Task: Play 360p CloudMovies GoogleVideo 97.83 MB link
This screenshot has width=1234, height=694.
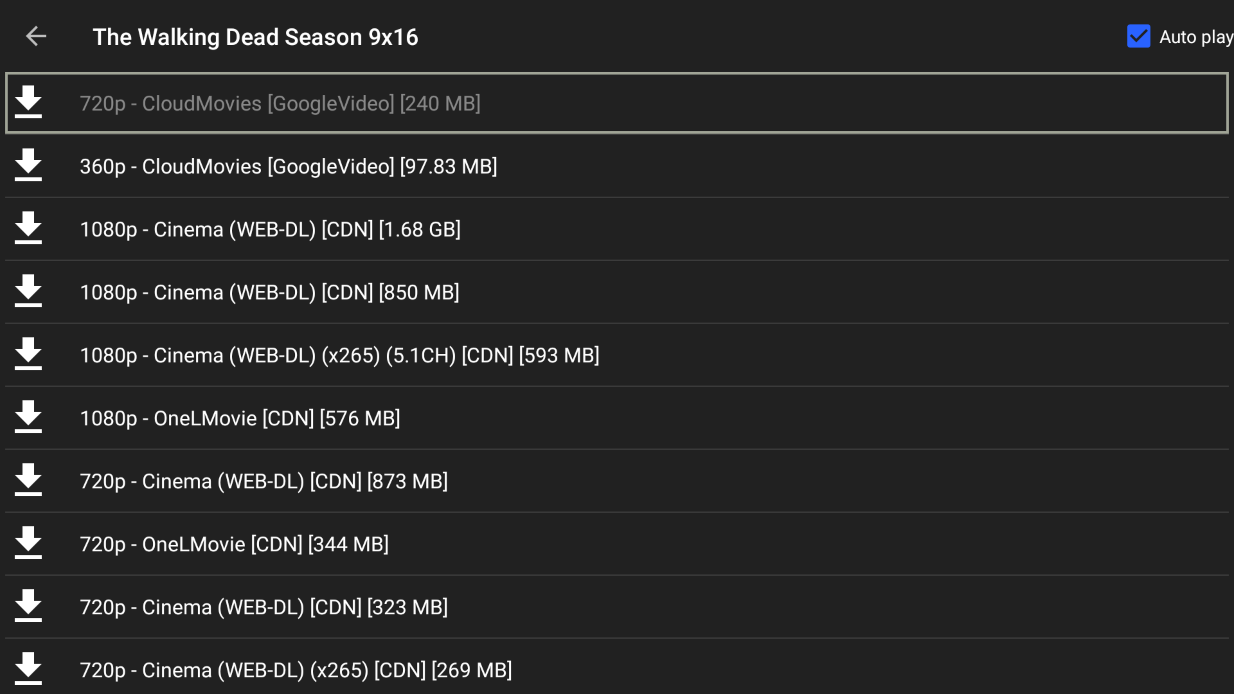Action: pos(617,166)
